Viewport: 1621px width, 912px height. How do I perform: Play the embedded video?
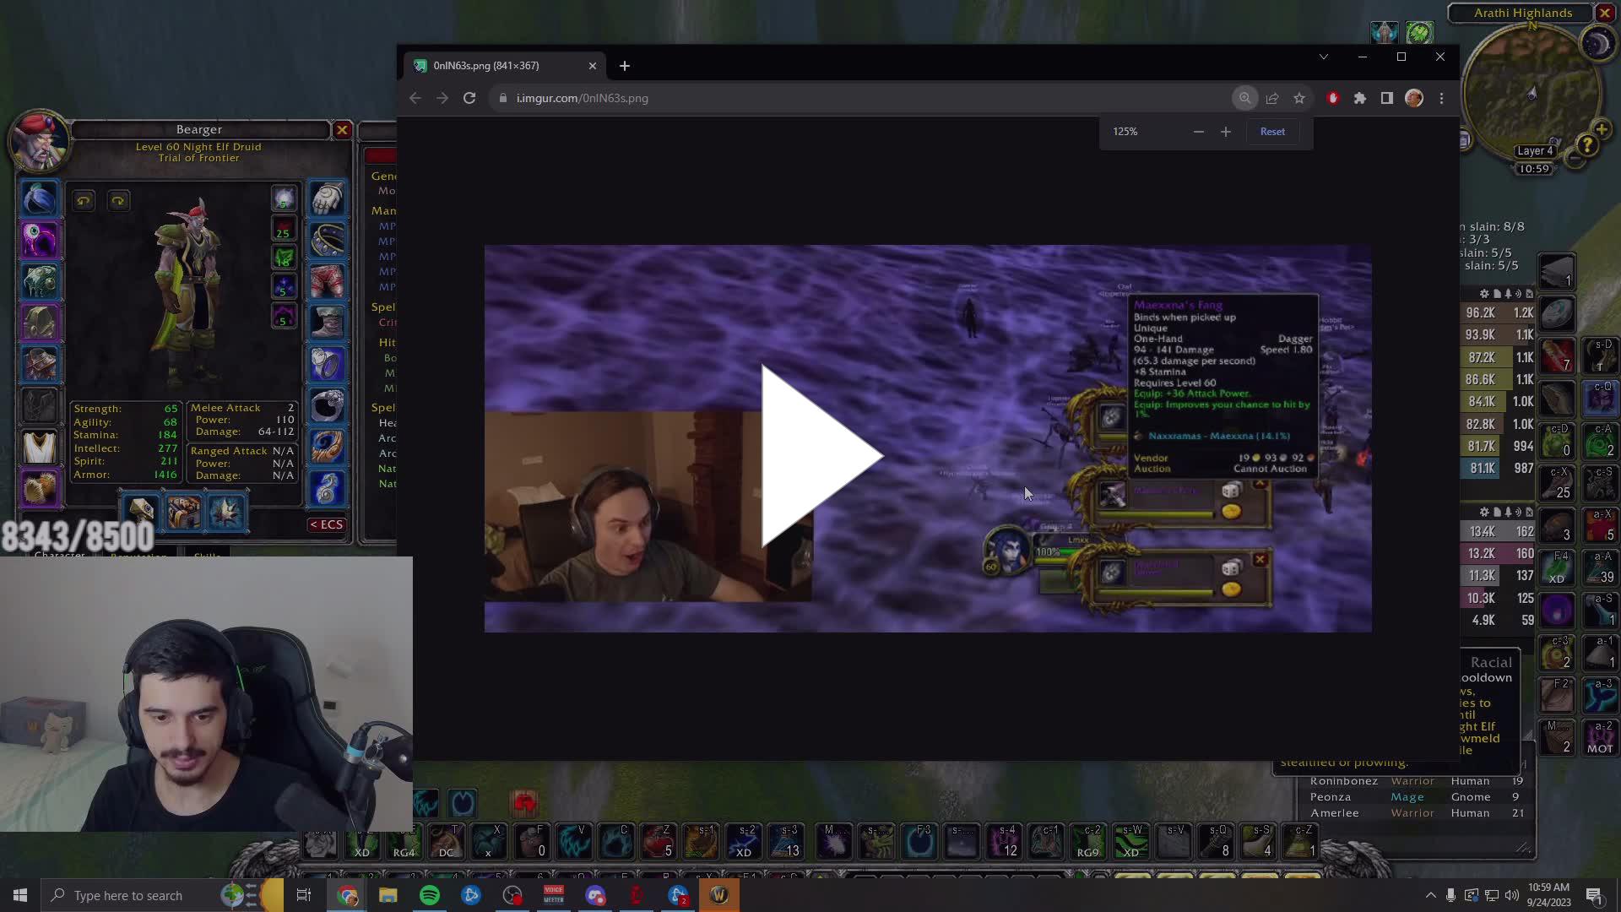819,456
